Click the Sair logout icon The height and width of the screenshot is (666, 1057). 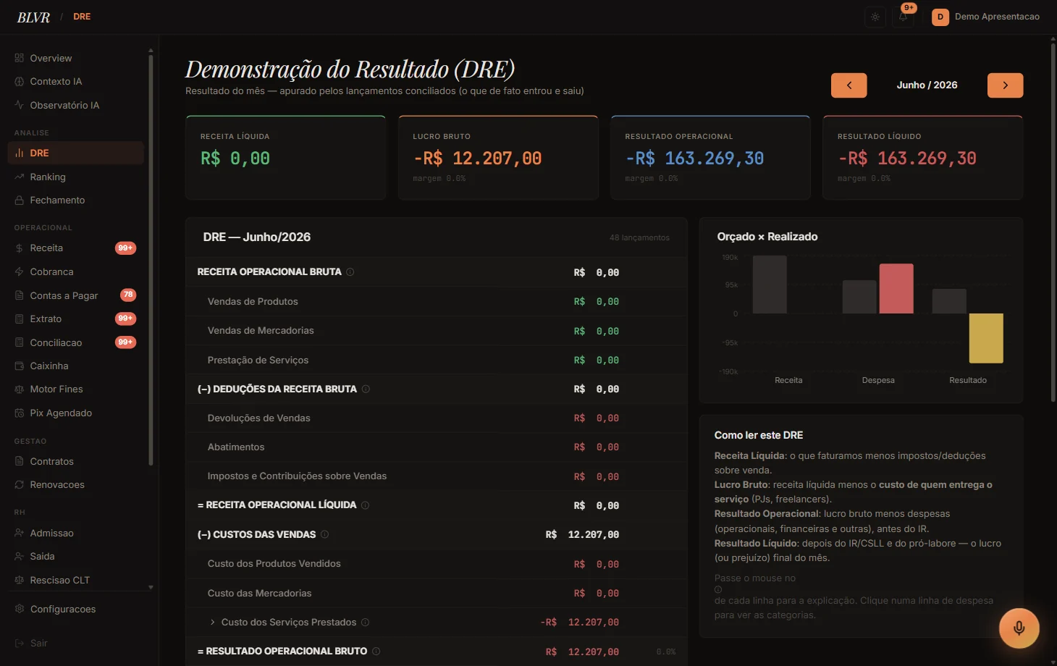[20, 643]
